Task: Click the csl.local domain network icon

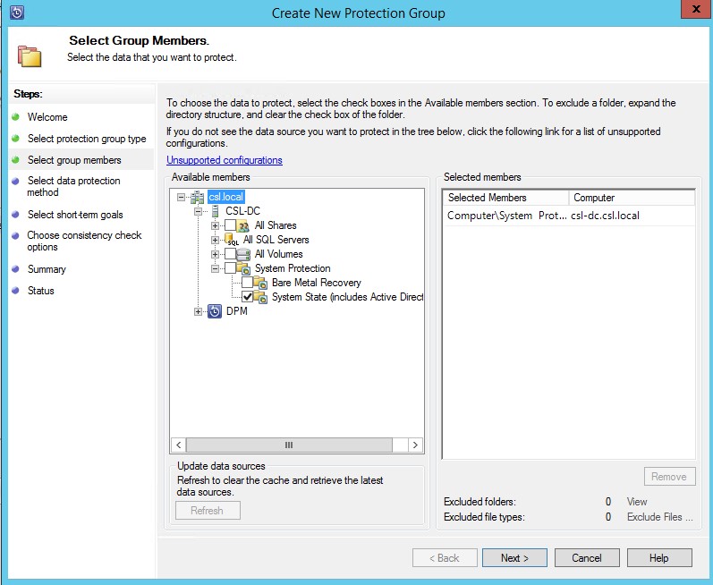Action: click(197, 198)
